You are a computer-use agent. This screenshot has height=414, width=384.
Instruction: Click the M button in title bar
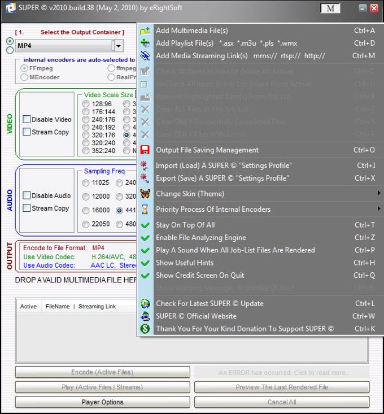[x=330, y=8]
